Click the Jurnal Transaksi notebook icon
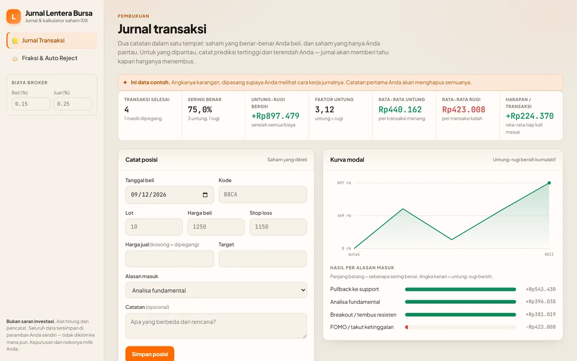The width and height of the screenshot is (577, 361). coord(15,41)
